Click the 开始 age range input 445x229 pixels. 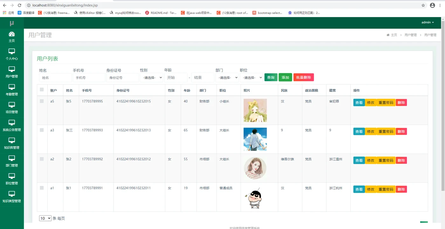pyautogui.click(x=176, y=78)
